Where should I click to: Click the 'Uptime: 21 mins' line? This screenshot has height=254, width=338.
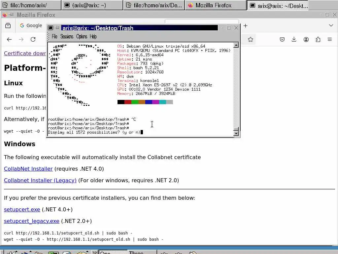(x=135, y=59)
